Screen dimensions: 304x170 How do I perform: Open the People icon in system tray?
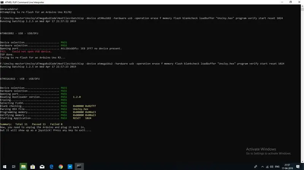point(255,167)
